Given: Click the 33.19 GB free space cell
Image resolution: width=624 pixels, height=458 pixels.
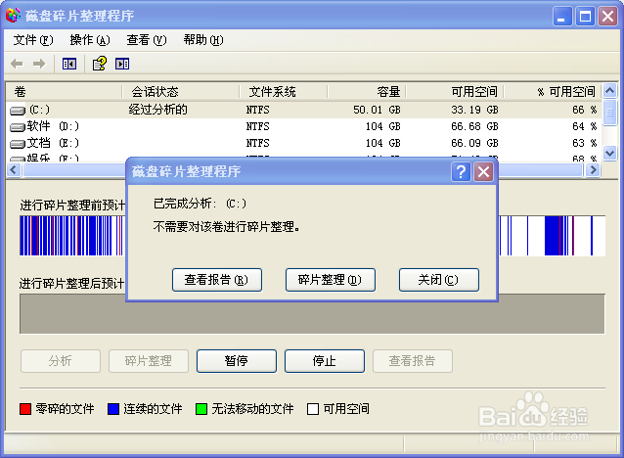Looking at the screenshot, I should point(474,110).
